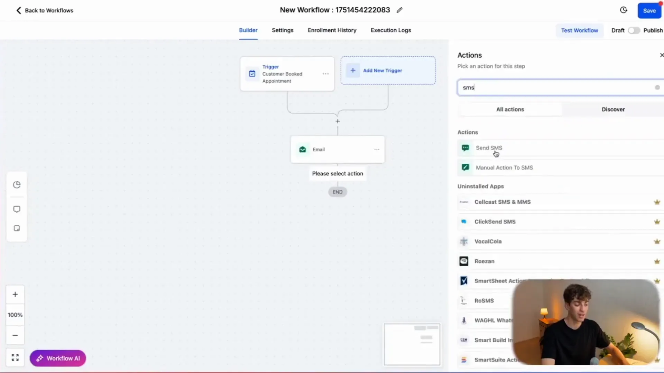Zoom in with the plus button

click(x=15, y=294)
